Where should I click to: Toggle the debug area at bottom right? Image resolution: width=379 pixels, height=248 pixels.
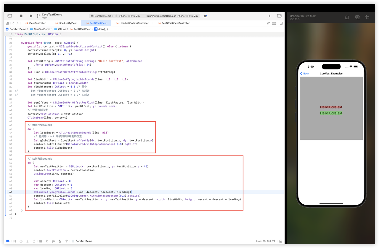(281, 241)
